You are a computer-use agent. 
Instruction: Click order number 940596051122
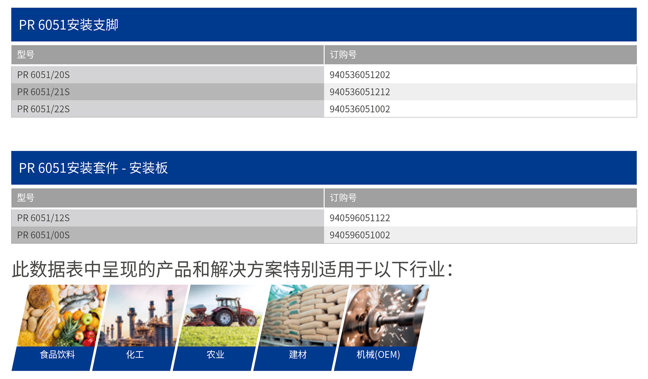pos(360,218)
